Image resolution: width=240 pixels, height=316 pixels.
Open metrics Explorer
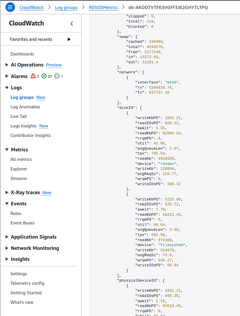19,169
